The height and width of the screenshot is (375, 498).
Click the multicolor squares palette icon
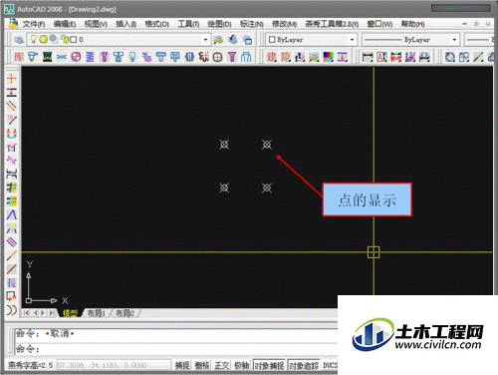point(329,57)
